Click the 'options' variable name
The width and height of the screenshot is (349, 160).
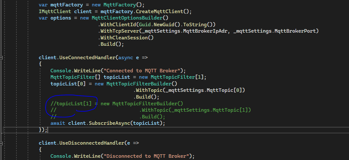click(60, 18)
